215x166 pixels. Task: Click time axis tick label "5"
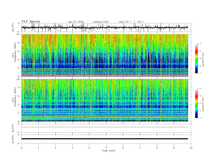[x=106, y=148]
